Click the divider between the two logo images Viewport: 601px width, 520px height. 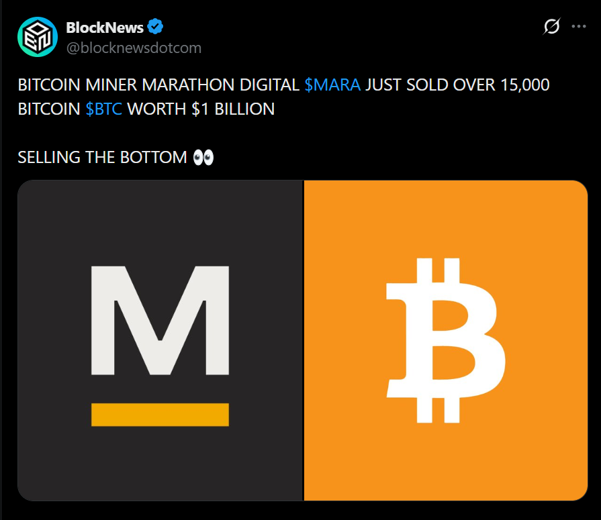pos(304,340)
